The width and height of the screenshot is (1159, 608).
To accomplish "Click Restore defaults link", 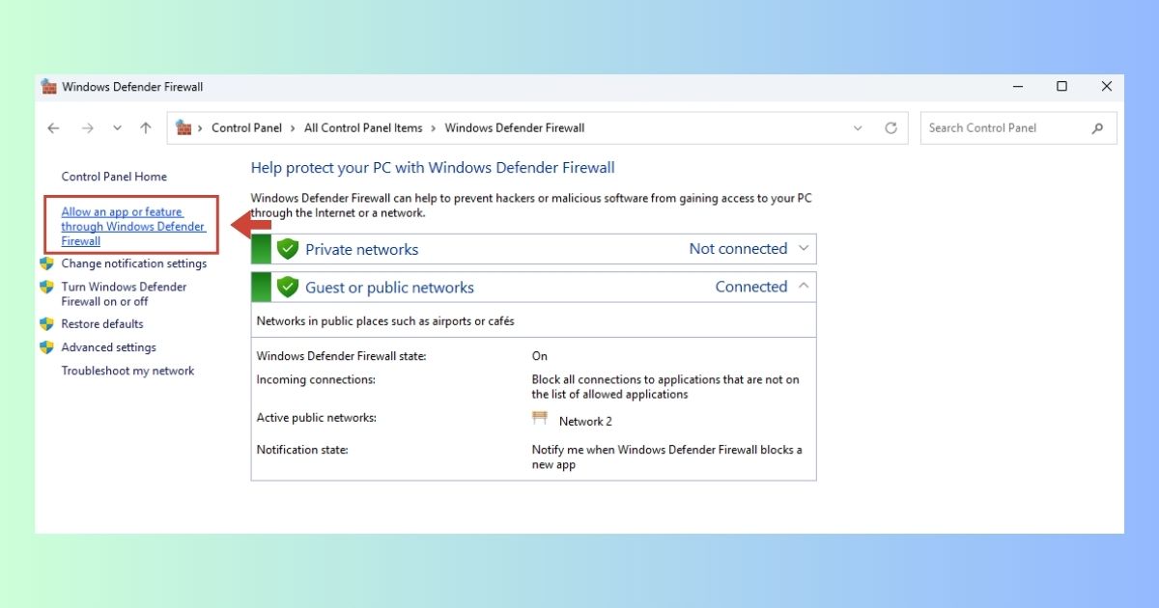I will click(102, 324).
